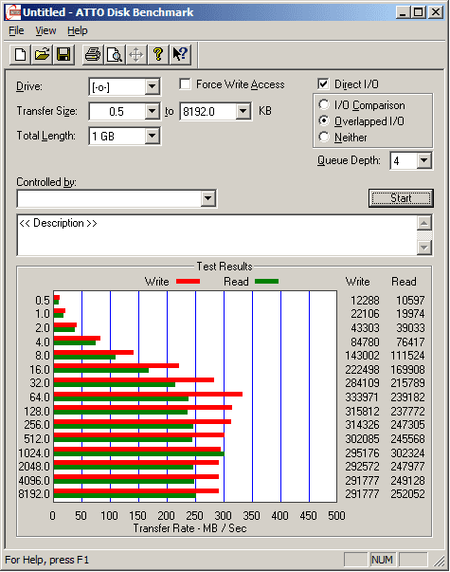Click read value 302324
450x572 pixels.
point(407,453)
